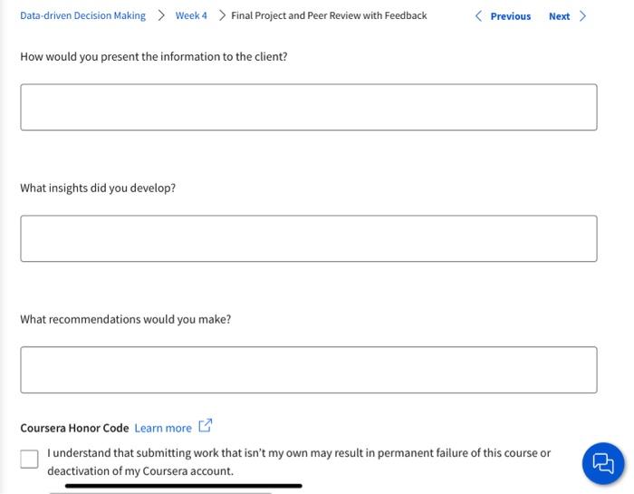Click the Coursera Honor Code heading
The image size is (634, 494).
(74, 428)
